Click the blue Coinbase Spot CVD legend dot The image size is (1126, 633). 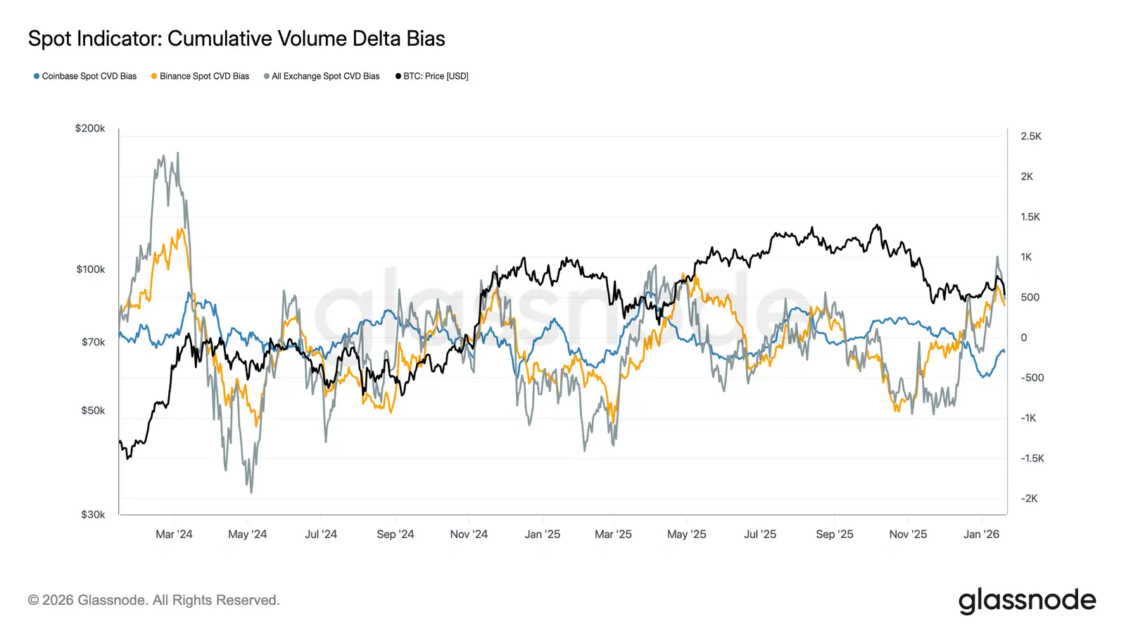tap(37, 76)
